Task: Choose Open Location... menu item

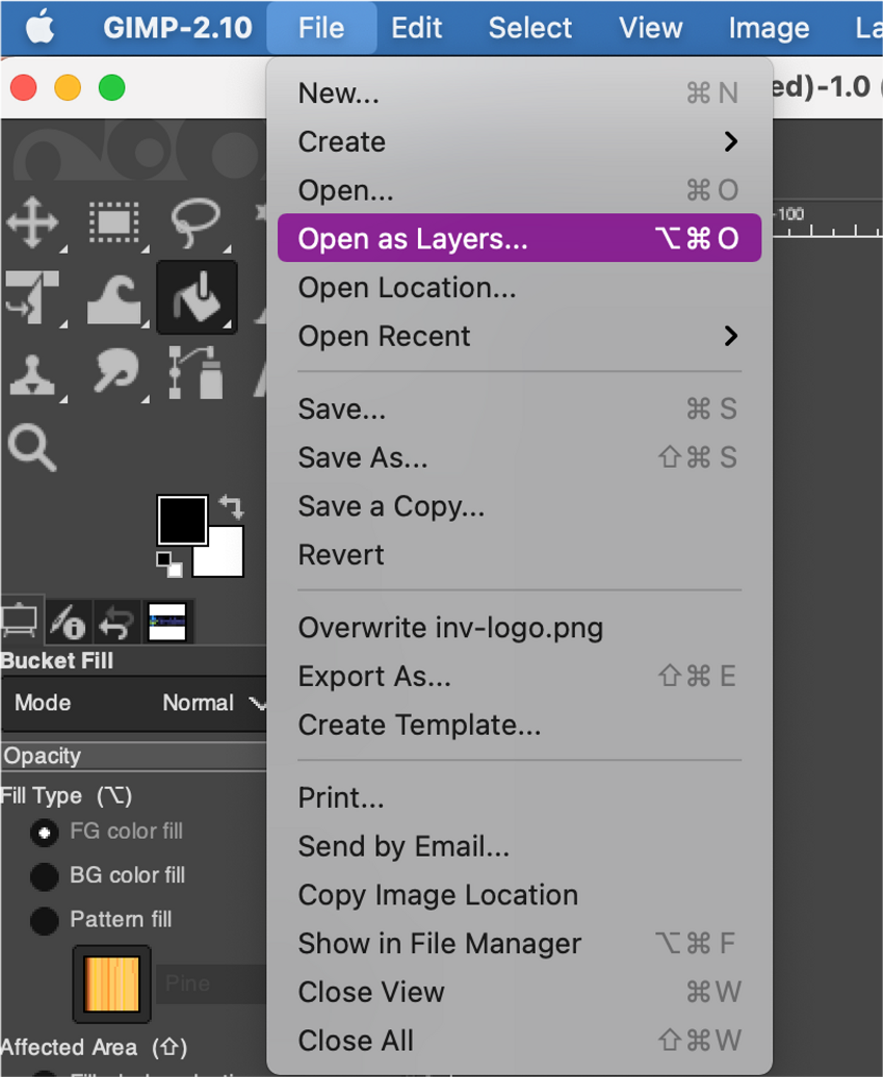Action: click(x=519, y=288)
